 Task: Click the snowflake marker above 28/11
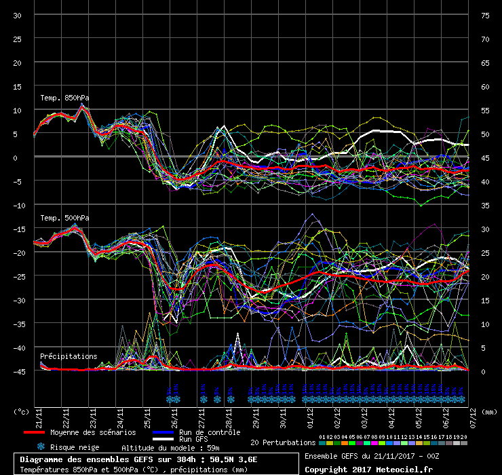[x=231, y=394]
